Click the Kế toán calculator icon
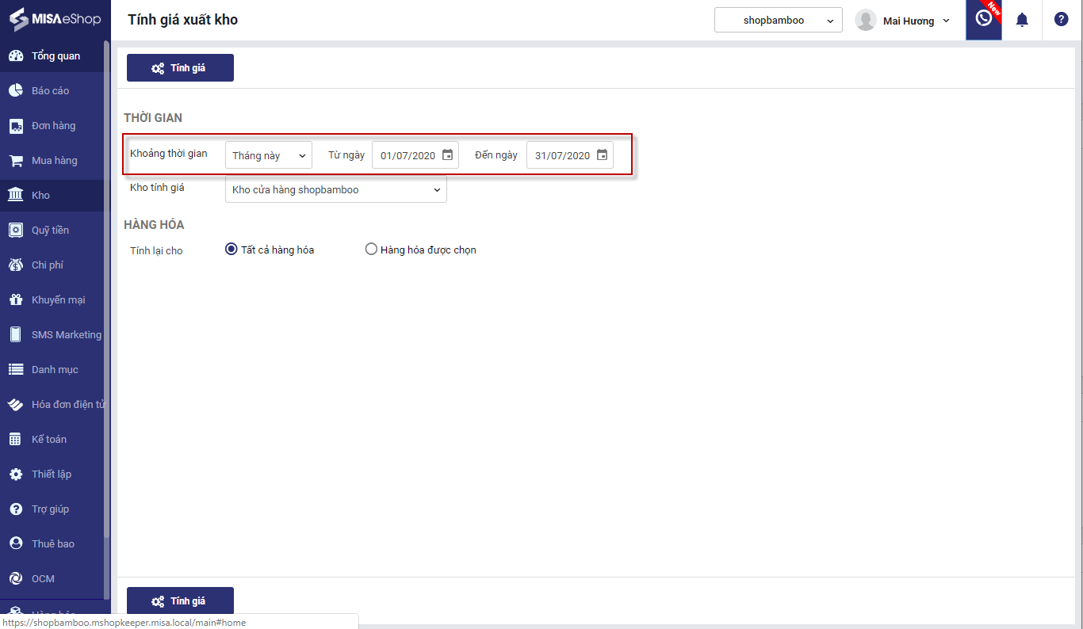Image resolution: width=1083 pixels, height=629 pixels. (16, 439)
